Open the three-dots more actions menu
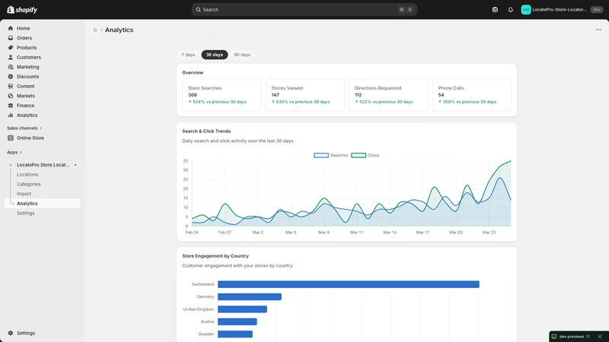 [598, 30]
